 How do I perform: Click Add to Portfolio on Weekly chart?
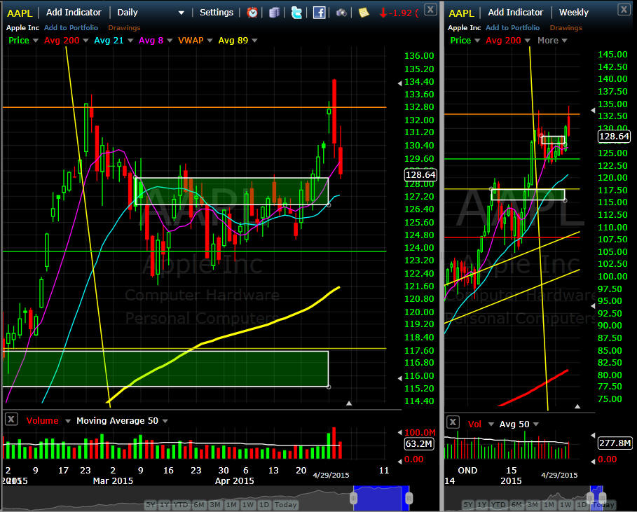pyautogui.click(x=513, y=27)
